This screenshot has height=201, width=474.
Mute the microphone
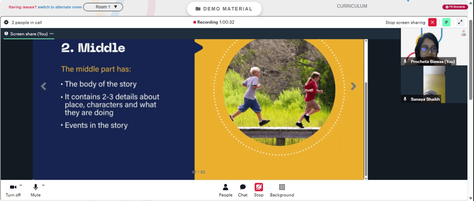[36, 191]
